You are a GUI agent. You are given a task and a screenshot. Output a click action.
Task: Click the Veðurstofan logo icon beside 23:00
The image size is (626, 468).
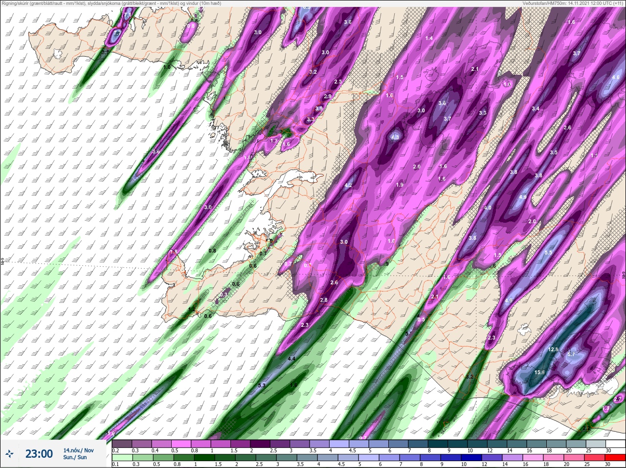[10, 454]
